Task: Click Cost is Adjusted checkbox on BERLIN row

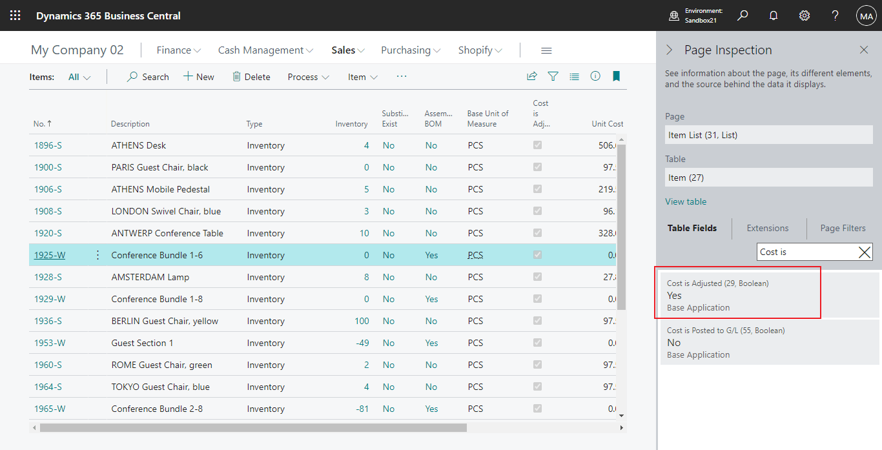Action: click(537, 321)
